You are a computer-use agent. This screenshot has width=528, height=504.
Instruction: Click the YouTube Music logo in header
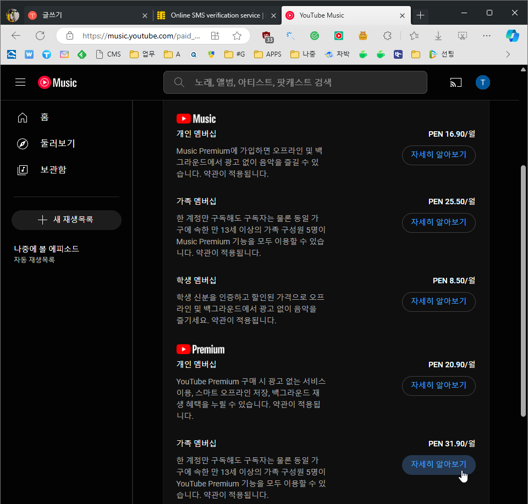click(x=57, y=82)
